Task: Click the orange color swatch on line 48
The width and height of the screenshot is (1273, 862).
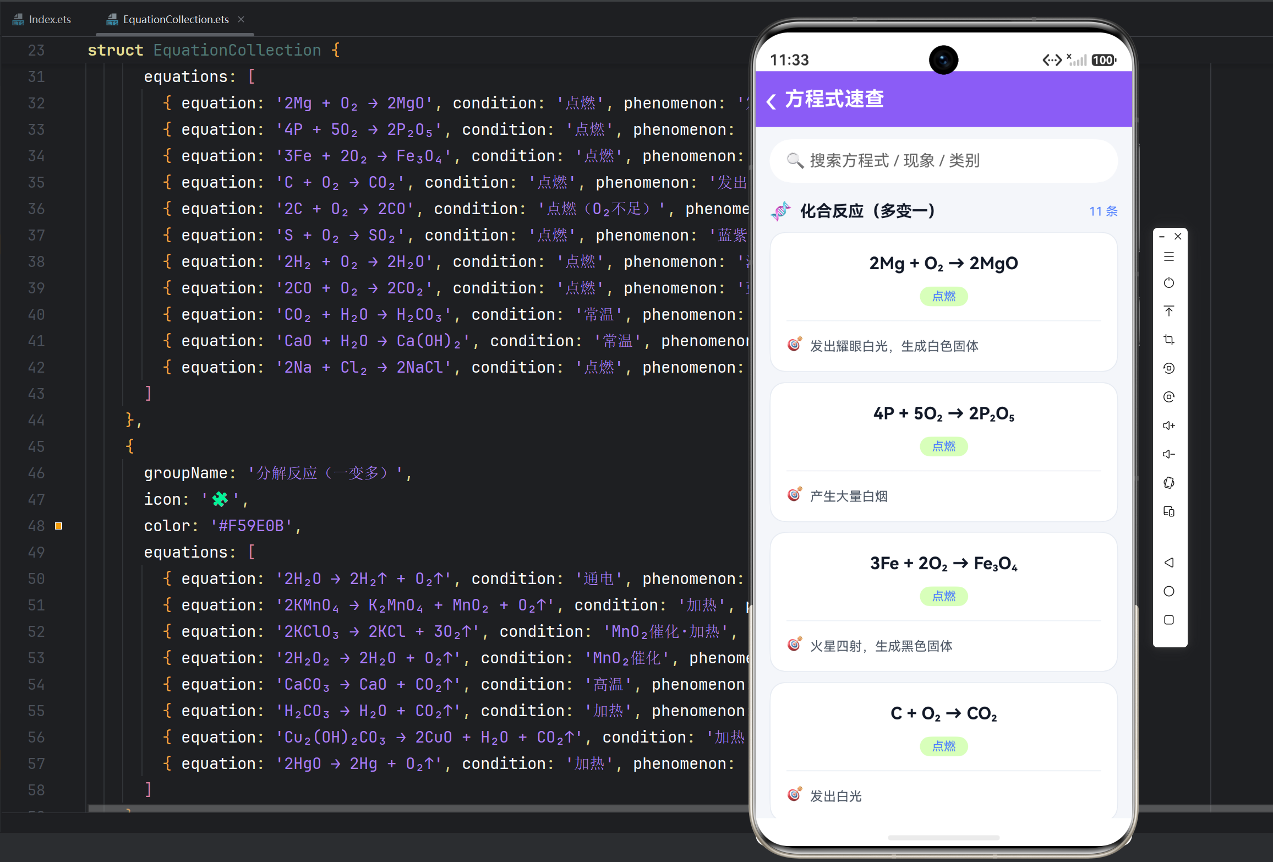Action: click(x=58, y=526)
